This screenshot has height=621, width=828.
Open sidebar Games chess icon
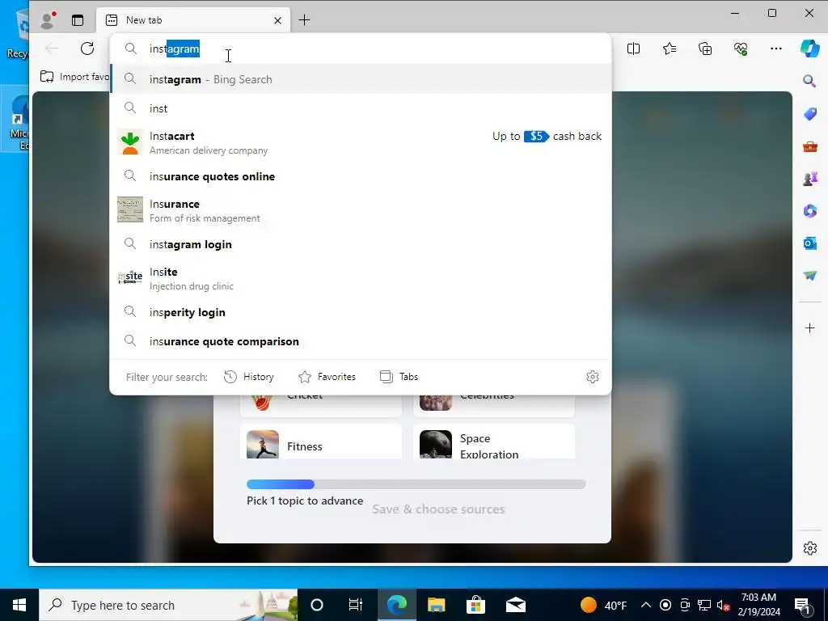809,179
